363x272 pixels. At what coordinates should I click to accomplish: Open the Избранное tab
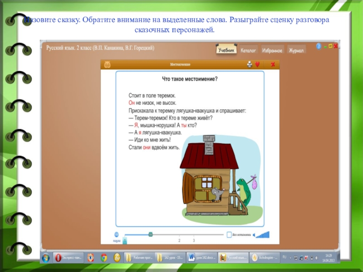click(272, 50)
